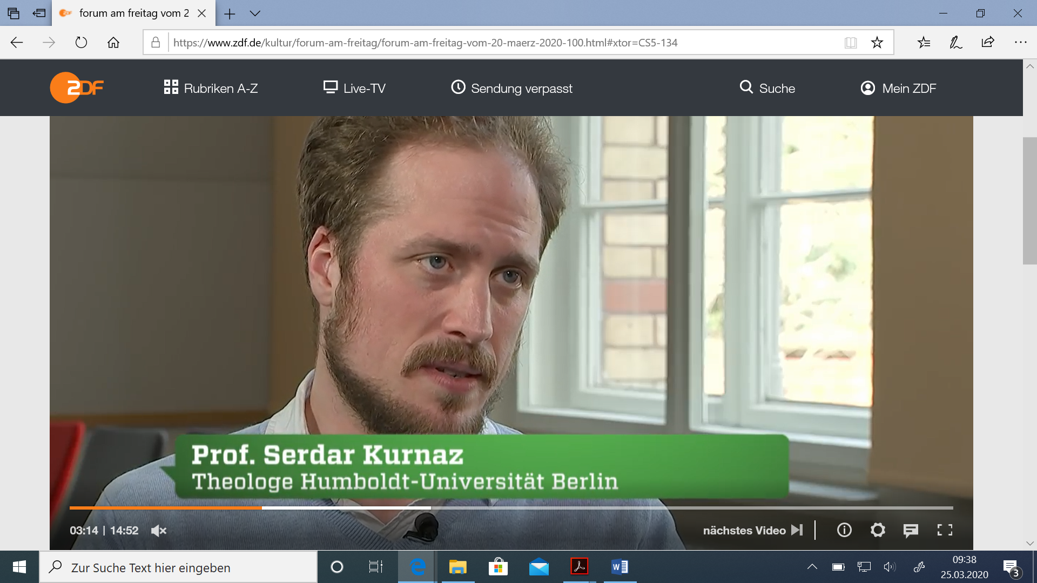The height and width of the screenshot is (583, 1037).
Task: Open Rubriken A-Z menu
Action: [x=211, y=88]
